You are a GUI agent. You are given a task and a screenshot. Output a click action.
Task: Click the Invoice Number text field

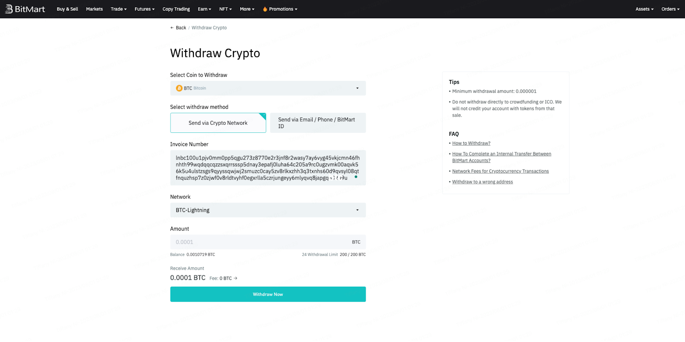pos(268,168)
